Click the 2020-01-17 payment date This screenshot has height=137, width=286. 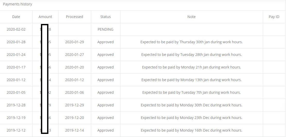16,67
